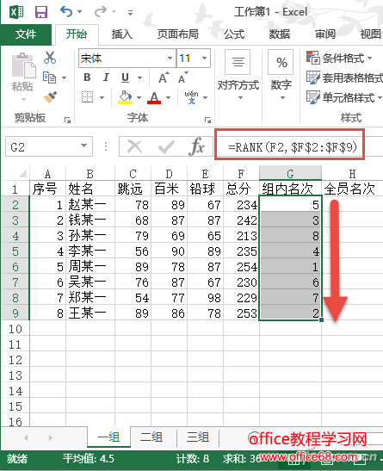Screen dimensions: 383x471
Task: Expand font color palette arrow
Action: (x=168, y=97)
